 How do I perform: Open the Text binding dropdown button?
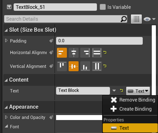138,91
